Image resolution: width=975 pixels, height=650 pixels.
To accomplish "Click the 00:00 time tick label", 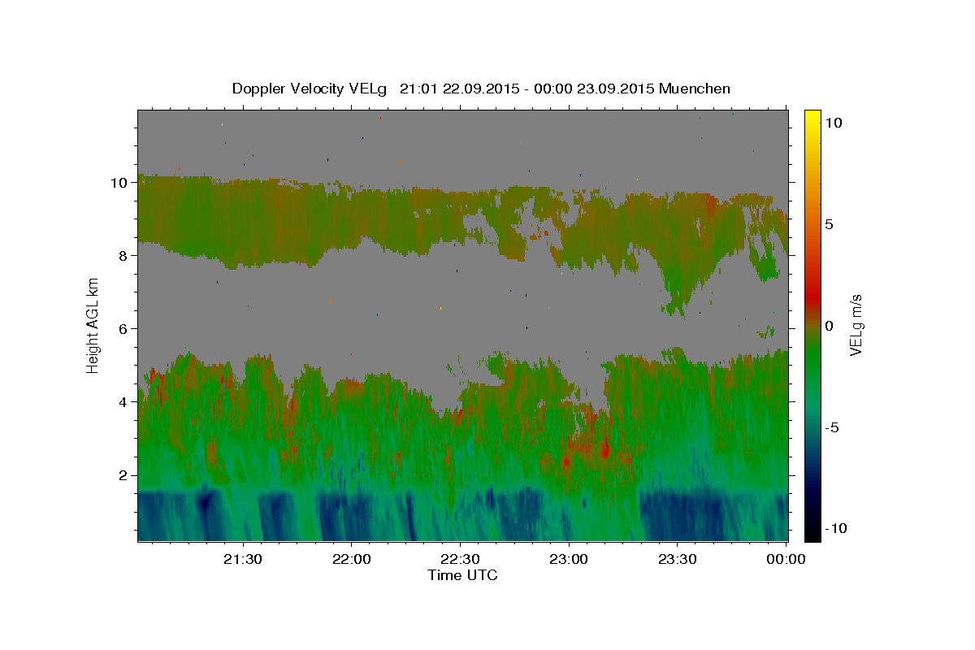I will coord(786,559).
